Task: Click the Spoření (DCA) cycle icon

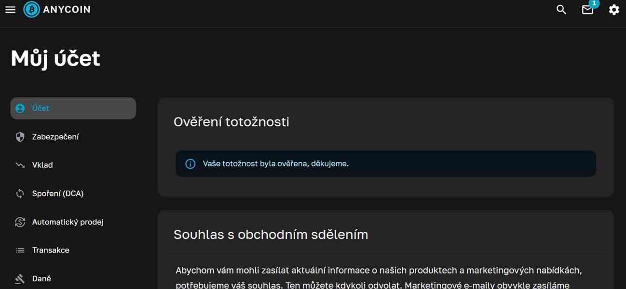Action: pos(20,194)
